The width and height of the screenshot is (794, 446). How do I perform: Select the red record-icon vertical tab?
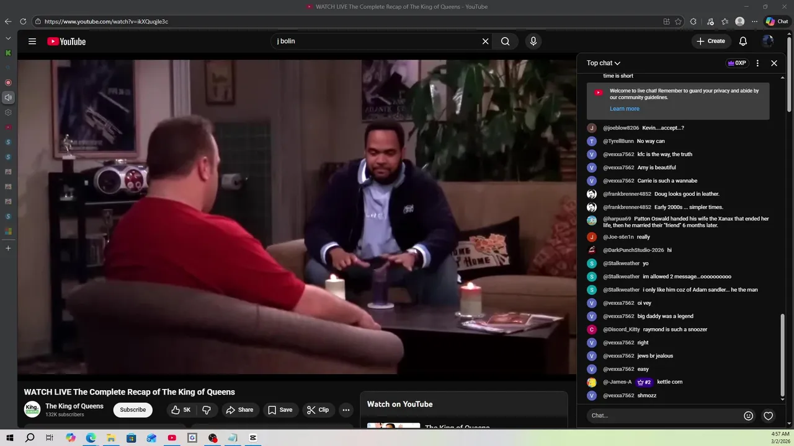pos(8,82)
